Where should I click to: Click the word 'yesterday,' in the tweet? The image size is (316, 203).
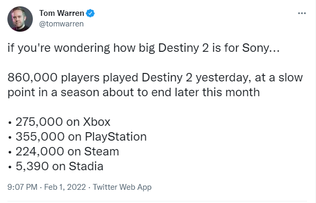click(223, 78)
